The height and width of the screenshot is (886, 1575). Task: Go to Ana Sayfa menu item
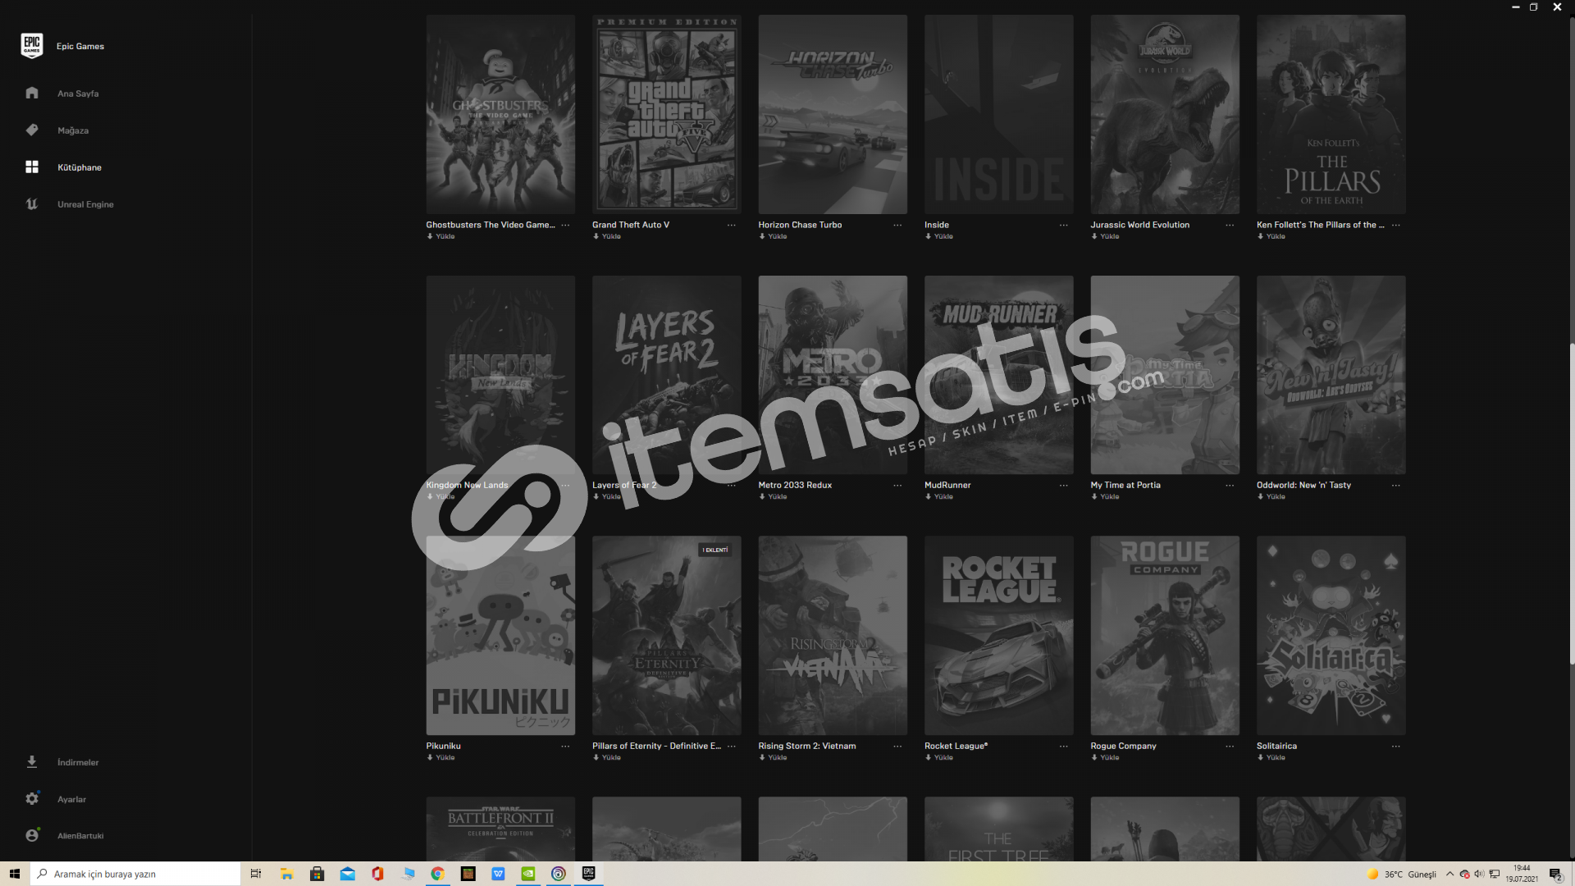pyautogui.click(x=78, y=94)
